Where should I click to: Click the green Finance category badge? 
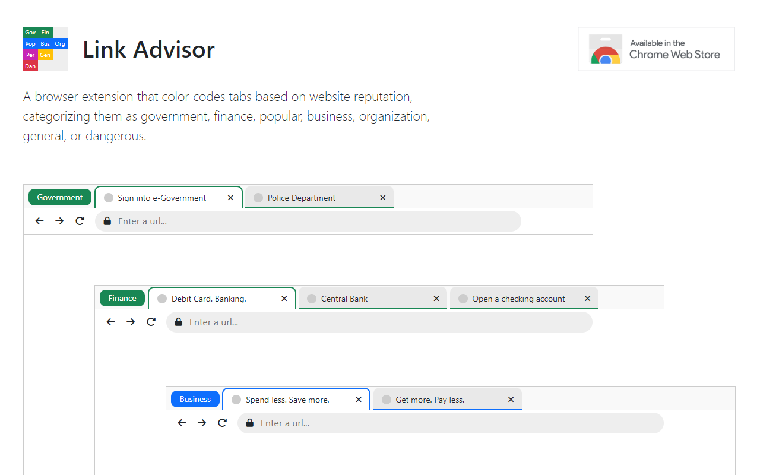(x=122, y=299)
